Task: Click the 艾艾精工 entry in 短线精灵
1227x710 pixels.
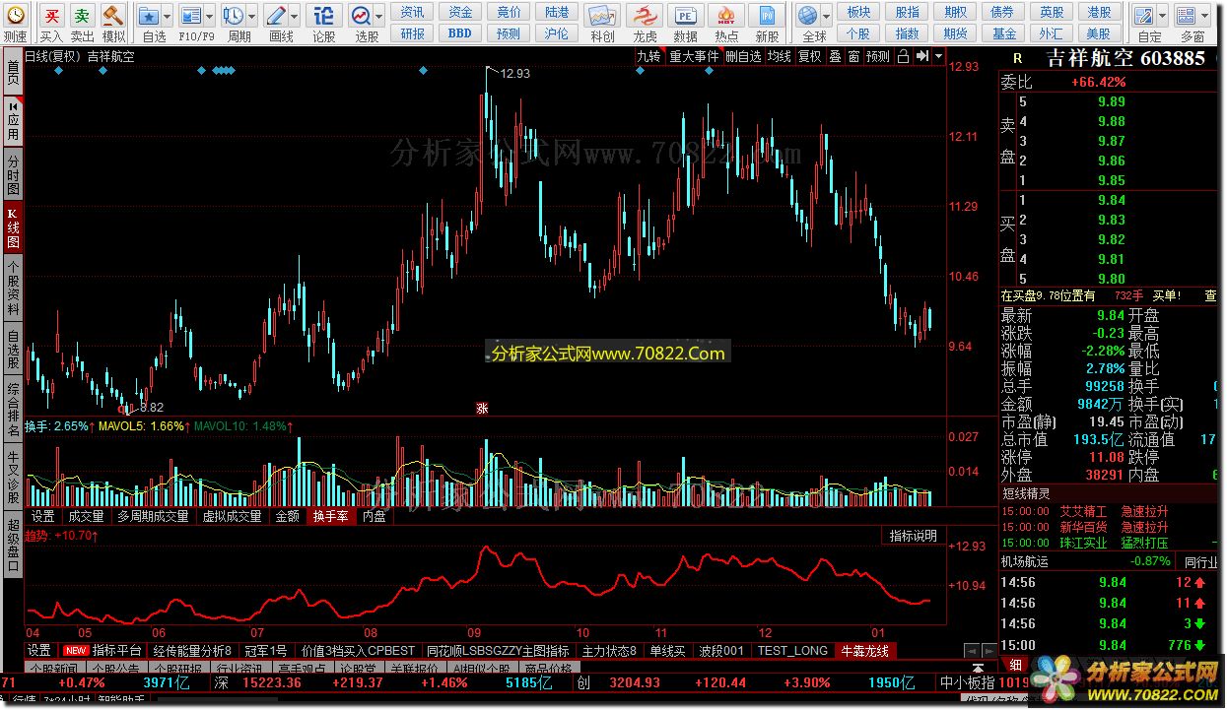Action: coord(1082,512)
